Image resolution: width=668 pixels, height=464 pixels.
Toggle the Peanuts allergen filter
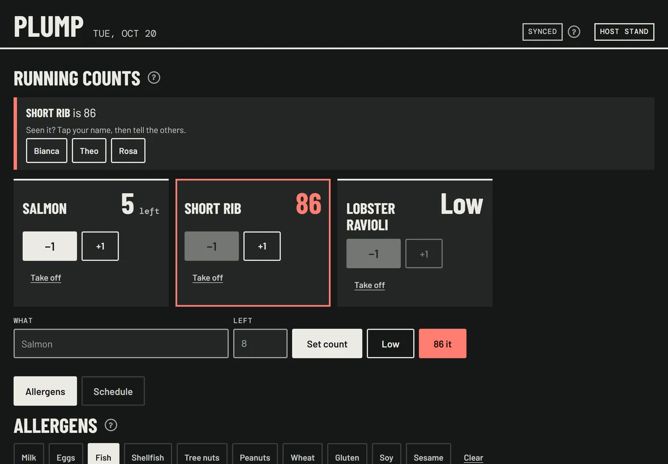pos(255,454)
